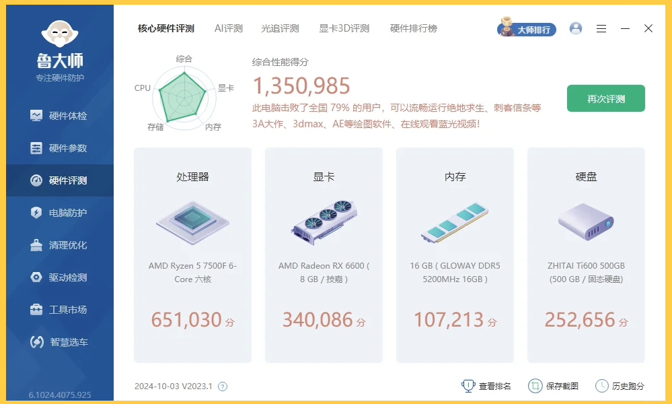The width and height of the screenshot is (672, 404).
Task: Click the date 2024-10-03 V2023.1 text
Action: coord(174,386)
